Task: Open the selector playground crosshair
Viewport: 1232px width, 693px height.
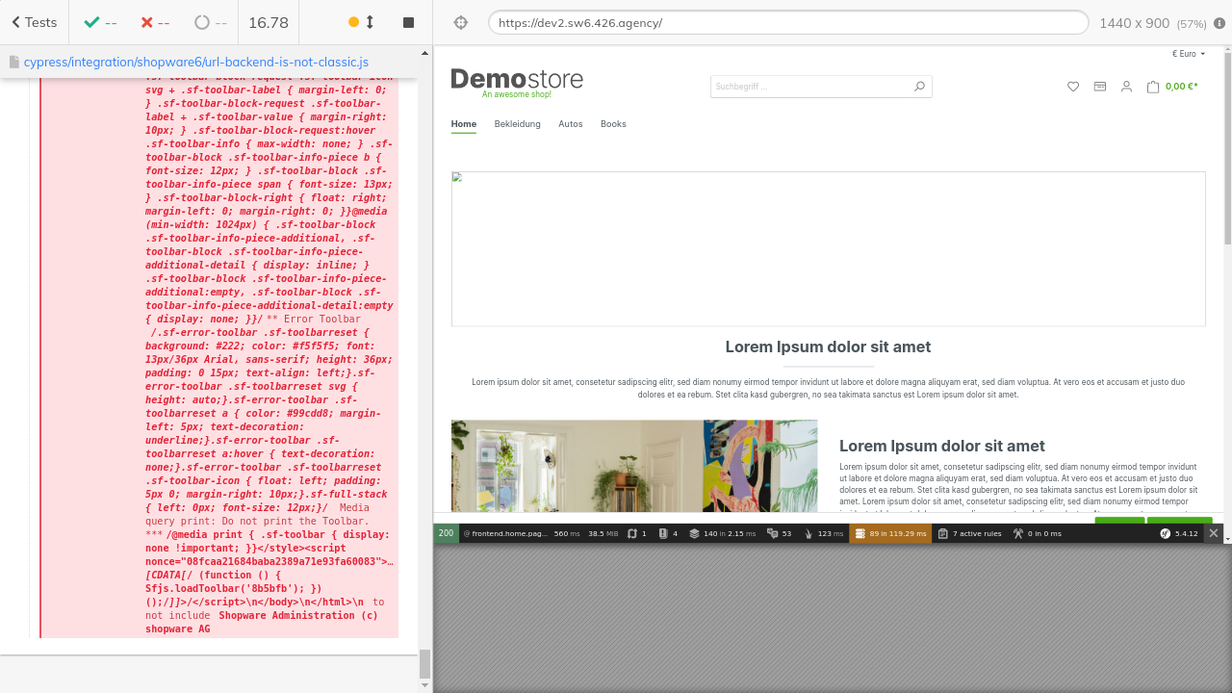Action: (460, 22)
